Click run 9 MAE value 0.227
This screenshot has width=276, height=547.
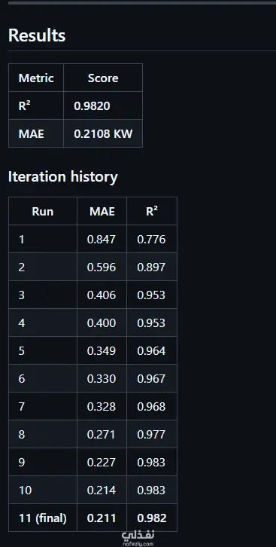102,463
